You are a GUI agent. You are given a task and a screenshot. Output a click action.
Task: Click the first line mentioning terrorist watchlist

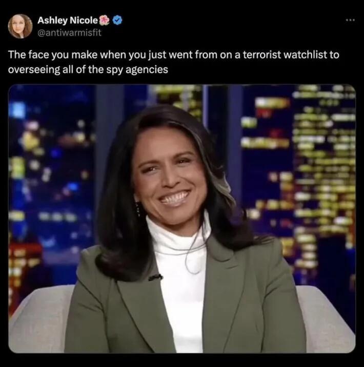click(173, 55)
